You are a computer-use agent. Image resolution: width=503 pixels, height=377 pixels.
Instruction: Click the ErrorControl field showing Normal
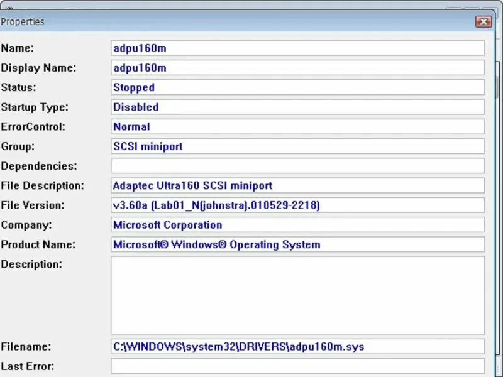tap(297, 127)
